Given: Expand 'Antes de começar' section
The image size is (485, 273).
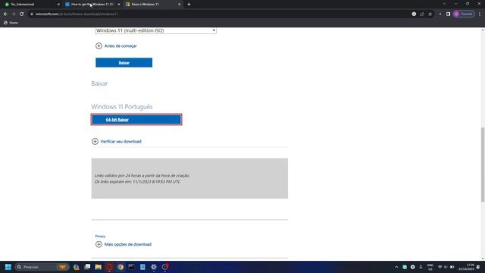Looking at the screenshot, I should pyautogui.click(x=116, y=45).
